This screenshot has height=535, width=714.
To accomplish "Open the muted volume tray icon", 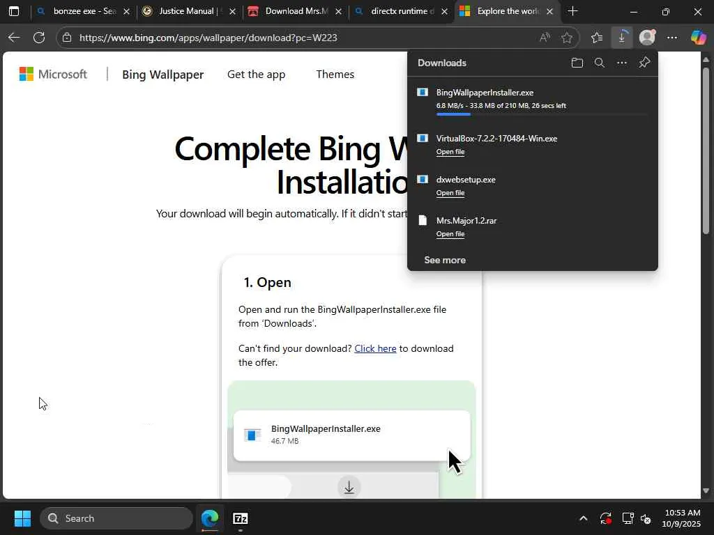I will [646, 518].
